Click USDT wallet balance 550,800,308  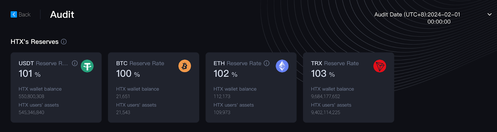pos(31,96)
